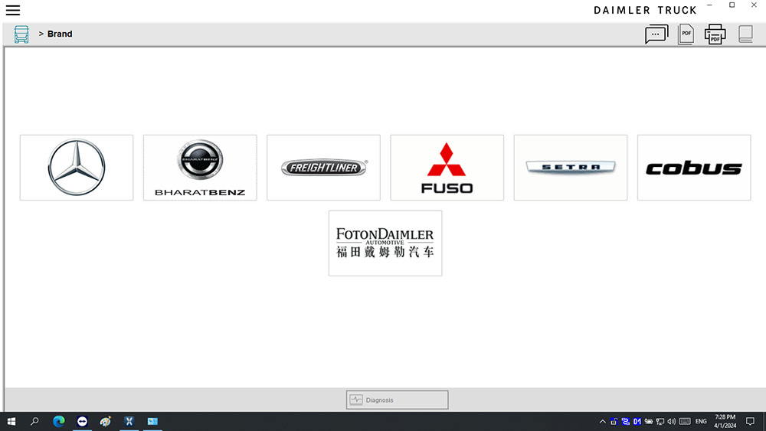Choose the Setra brand tile
The image size is (766, 431).
[571, 168]
